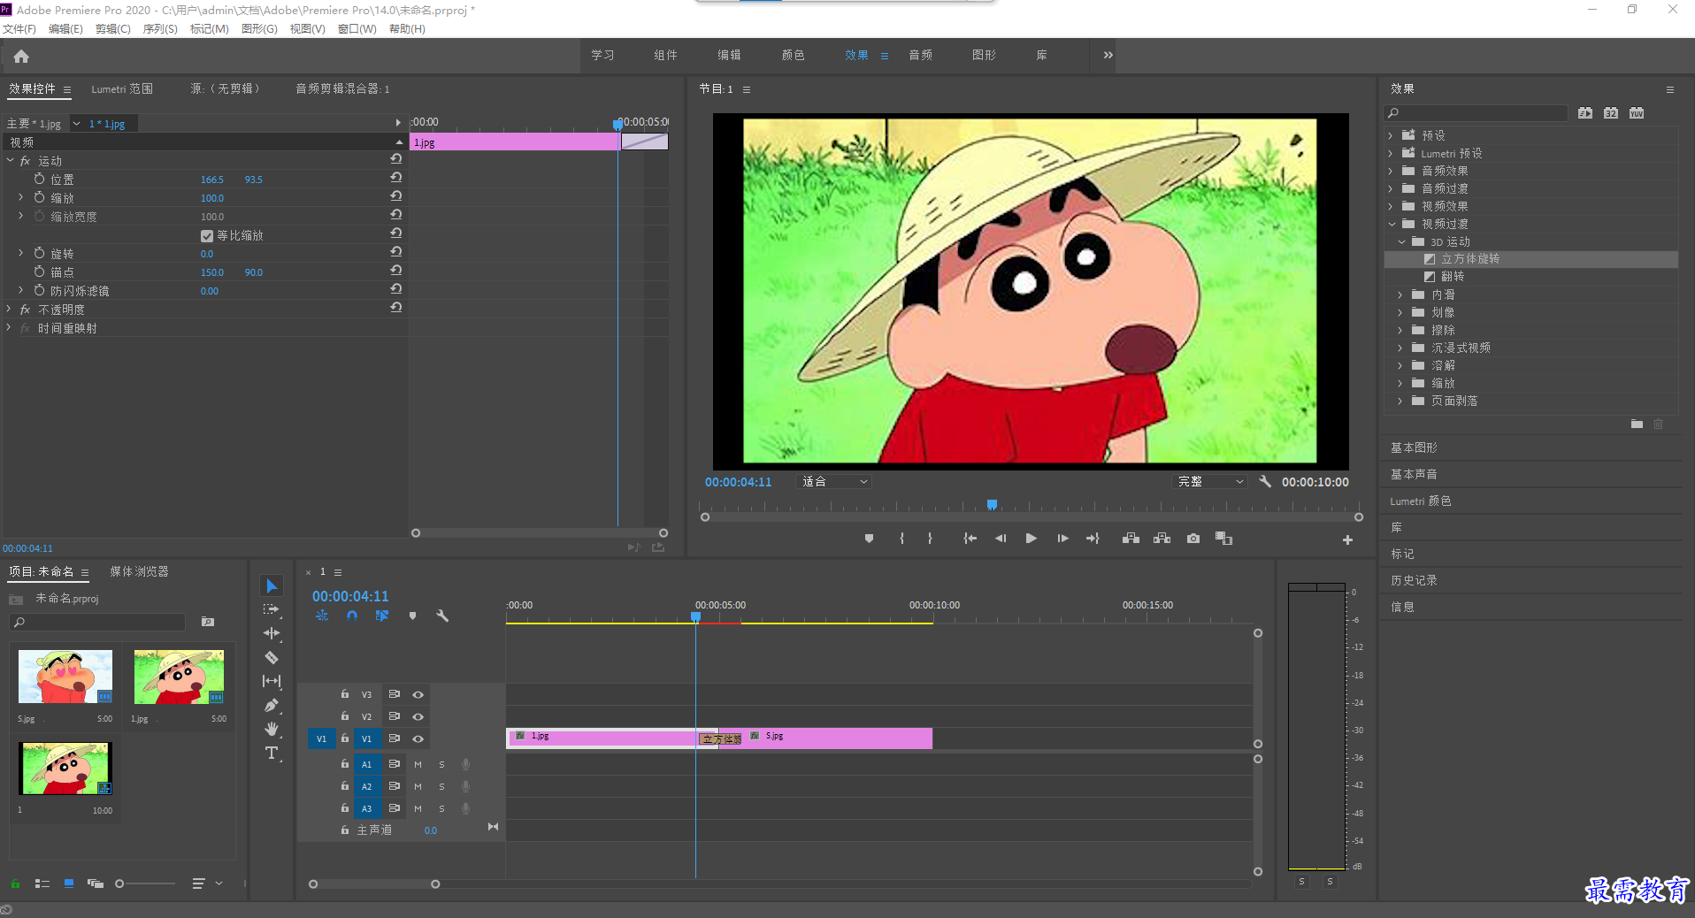This screenshot has height=918, width=1695.
Task: Expand the Presets folder in Effects
Action: coord(1391,135)
